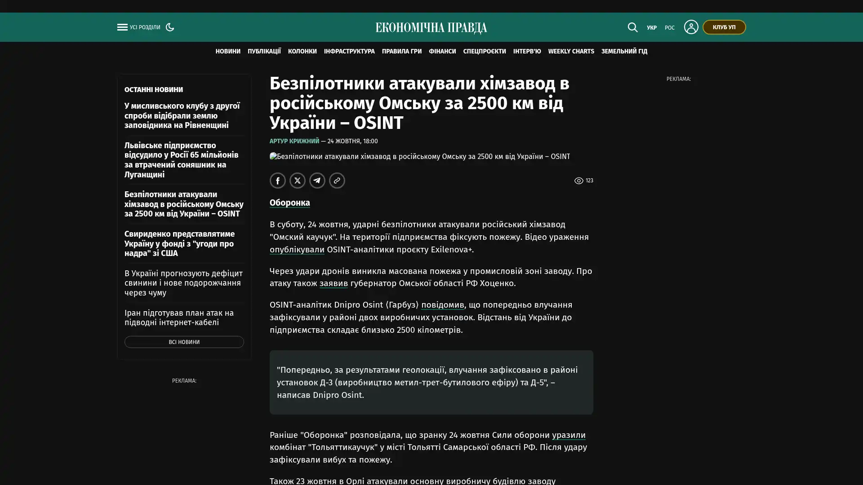Click the КЛУБ УП button
The image size is (863, 485).
724,27
